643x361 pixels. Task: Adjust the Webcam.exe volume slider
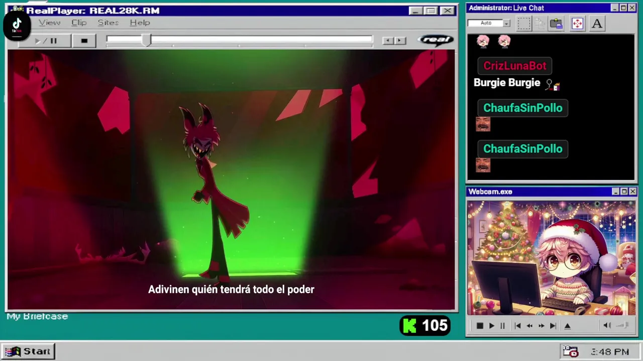click(x=623, y=325)
